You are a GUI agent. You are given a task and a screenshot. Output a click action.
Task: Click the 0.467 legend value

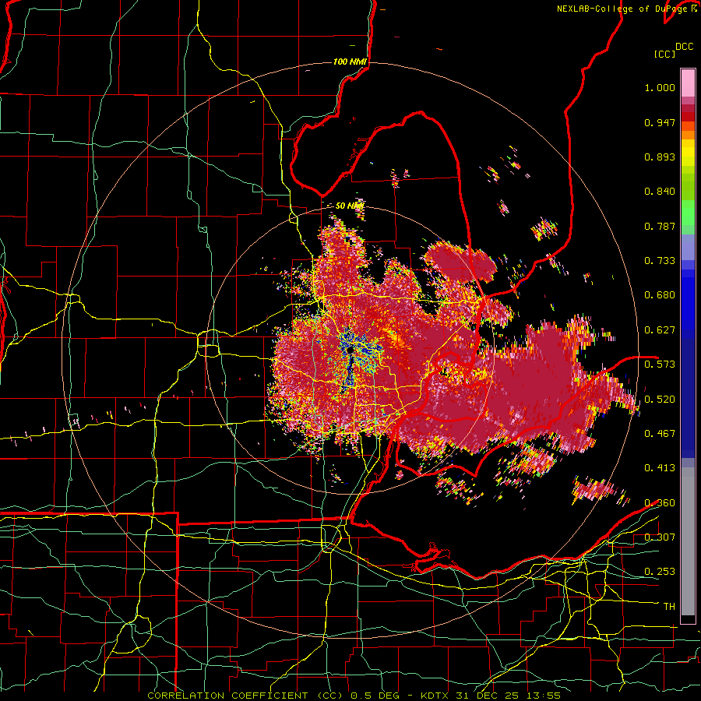660,434
